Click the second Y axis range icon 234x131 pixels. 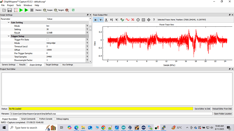pos(117,20)
